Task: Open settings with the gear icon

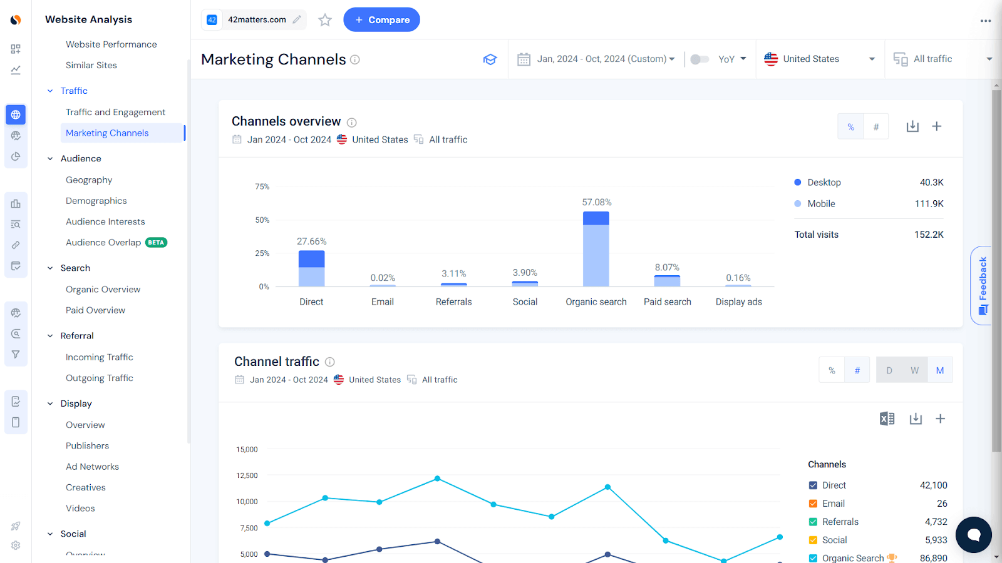Action: tap(16, 545)
